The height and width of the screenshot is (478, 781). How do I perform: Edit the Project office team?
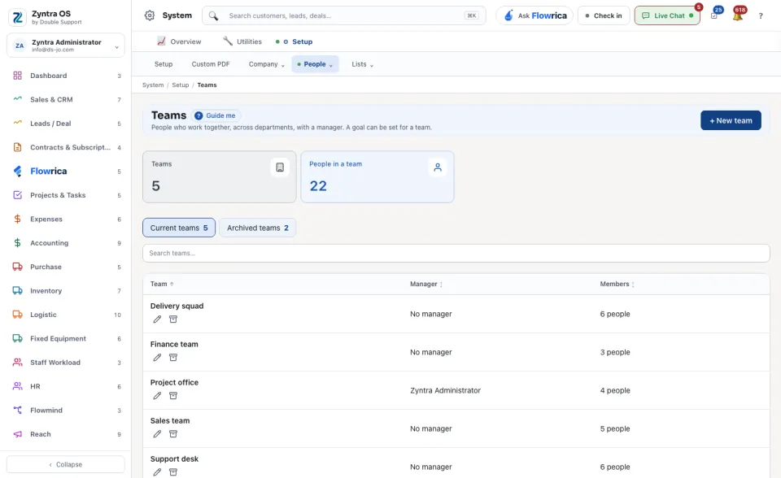[157, 396]
